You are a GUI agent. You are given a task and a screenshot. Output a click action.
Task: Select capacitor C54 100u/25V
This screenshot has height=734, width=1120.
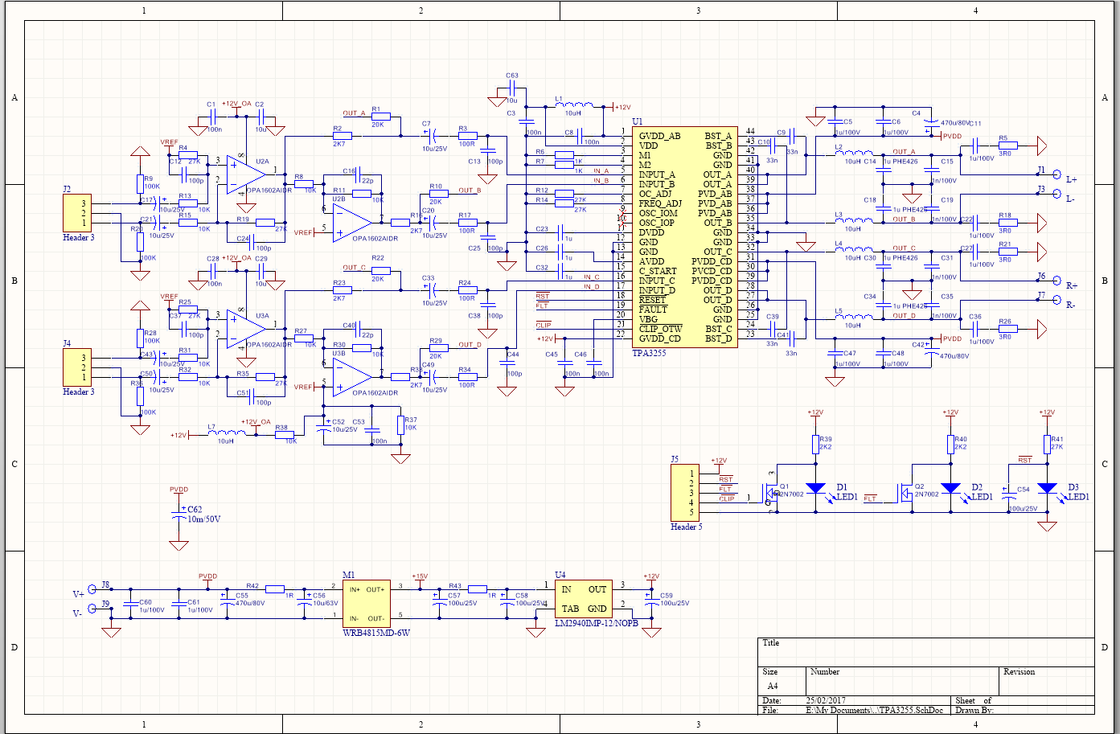pos(1009,493)
